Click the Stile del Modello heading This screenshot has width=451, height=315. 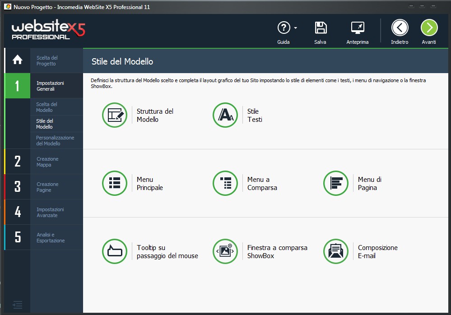coord(122,61)
